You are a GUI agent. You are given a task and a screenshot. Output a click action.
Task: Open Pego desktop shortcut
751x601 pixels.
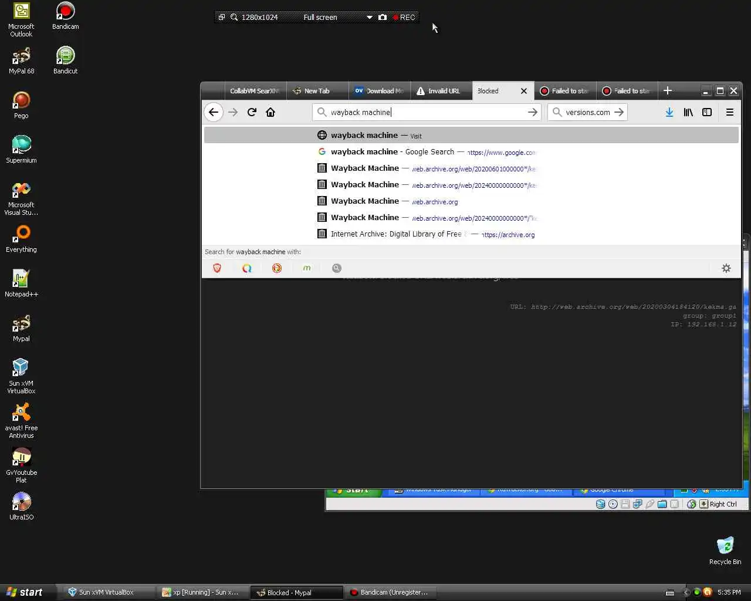click(21, 105)
